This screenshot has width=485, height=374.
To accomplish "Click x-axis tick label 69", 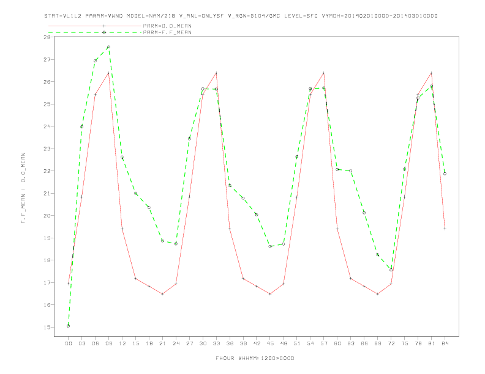I will [x=378, y=343].
